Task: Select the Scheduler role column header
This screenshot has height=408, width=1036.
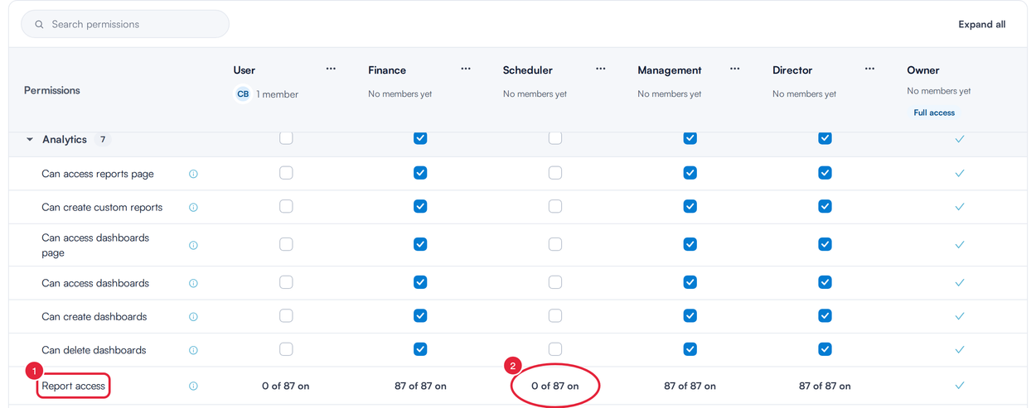Action: click(528, 70)
